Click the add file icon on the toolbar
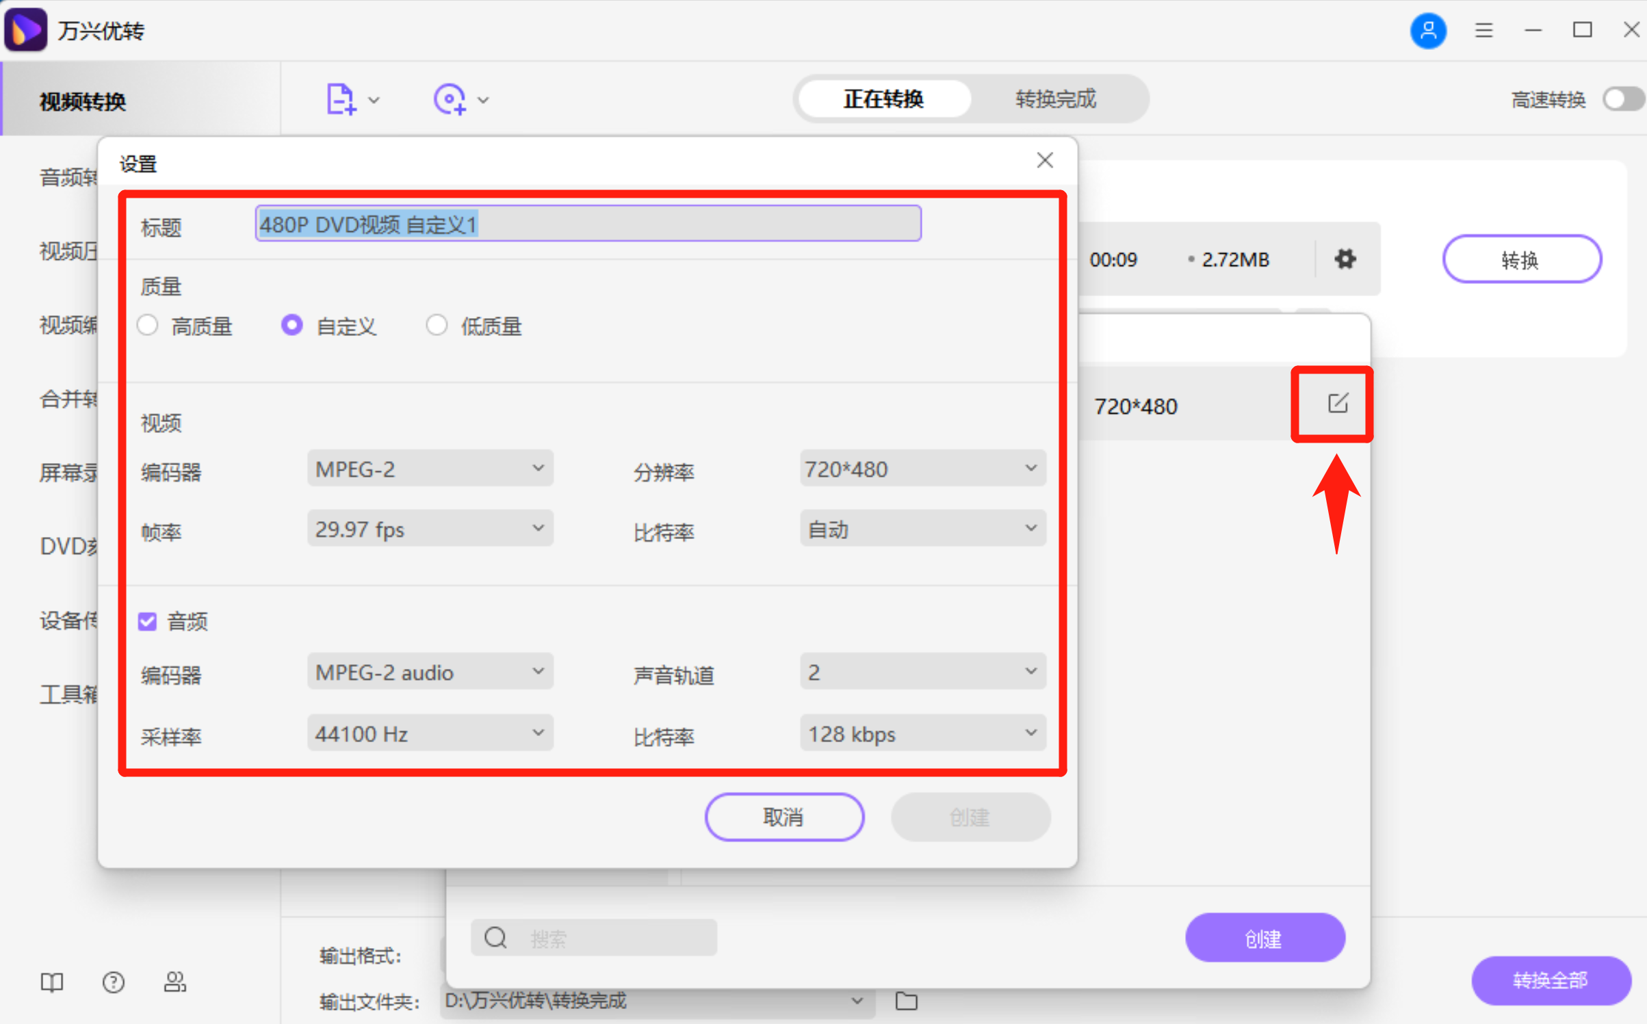 (341, 99)
